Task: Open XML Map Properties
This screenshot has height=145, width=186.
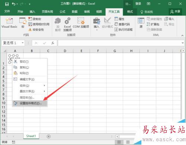Action: 154,19
